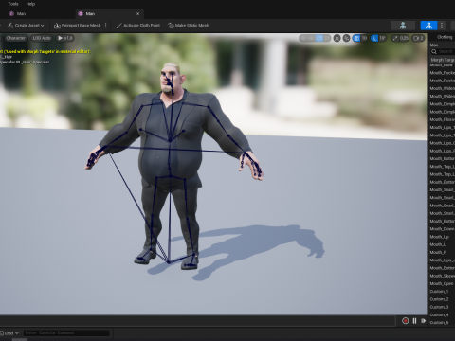Screen dimensions: 455x341
Task: Click the surface snapping icon
Action: tap(346, 38)
